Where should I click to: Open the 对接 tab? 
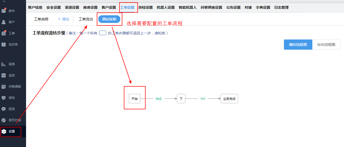click(248, 7)
